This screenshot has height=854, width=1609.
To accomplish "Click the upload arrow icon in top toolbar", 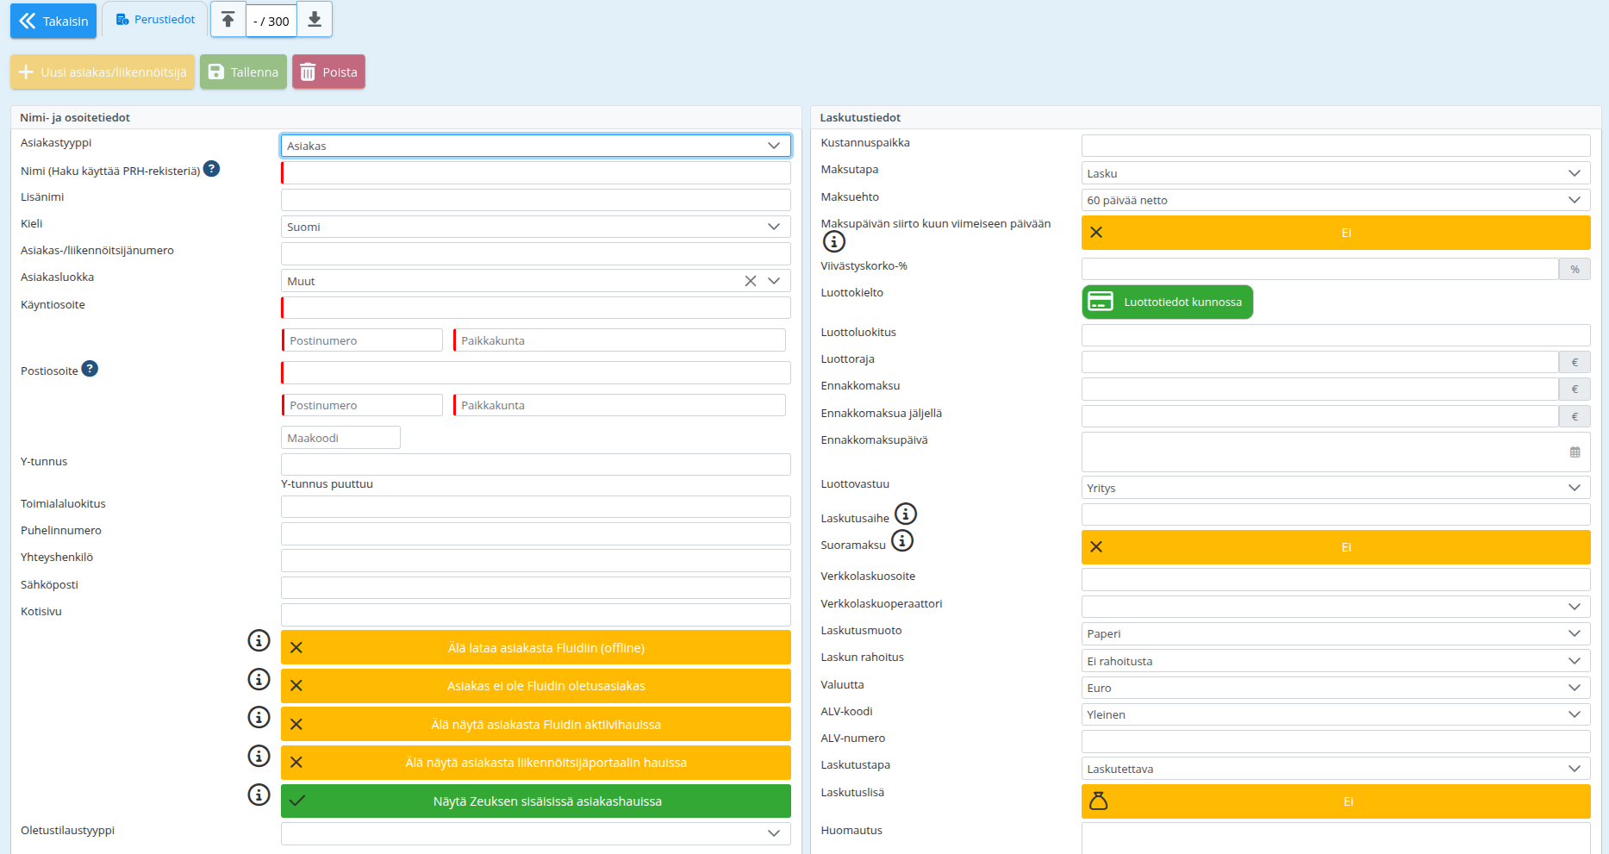I will click(x=228, y=20).
